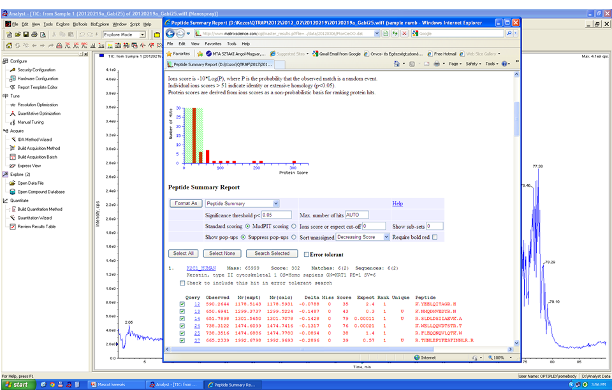Open IE Safety menu dropdown
The width and height of the screenshot is (612, 390).
tap(474, 64)
